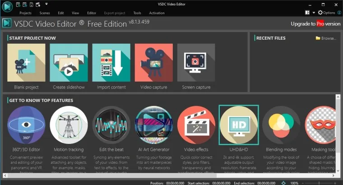Click the features panel scroll up arrow
This screenshot has width=343, height=185.
(338, 97)
